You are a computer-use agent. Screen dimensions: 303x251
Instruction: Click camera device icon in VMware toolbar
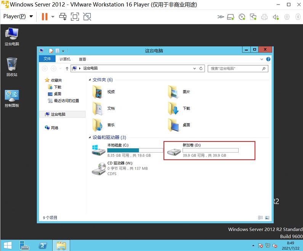[x=287, y=17]
